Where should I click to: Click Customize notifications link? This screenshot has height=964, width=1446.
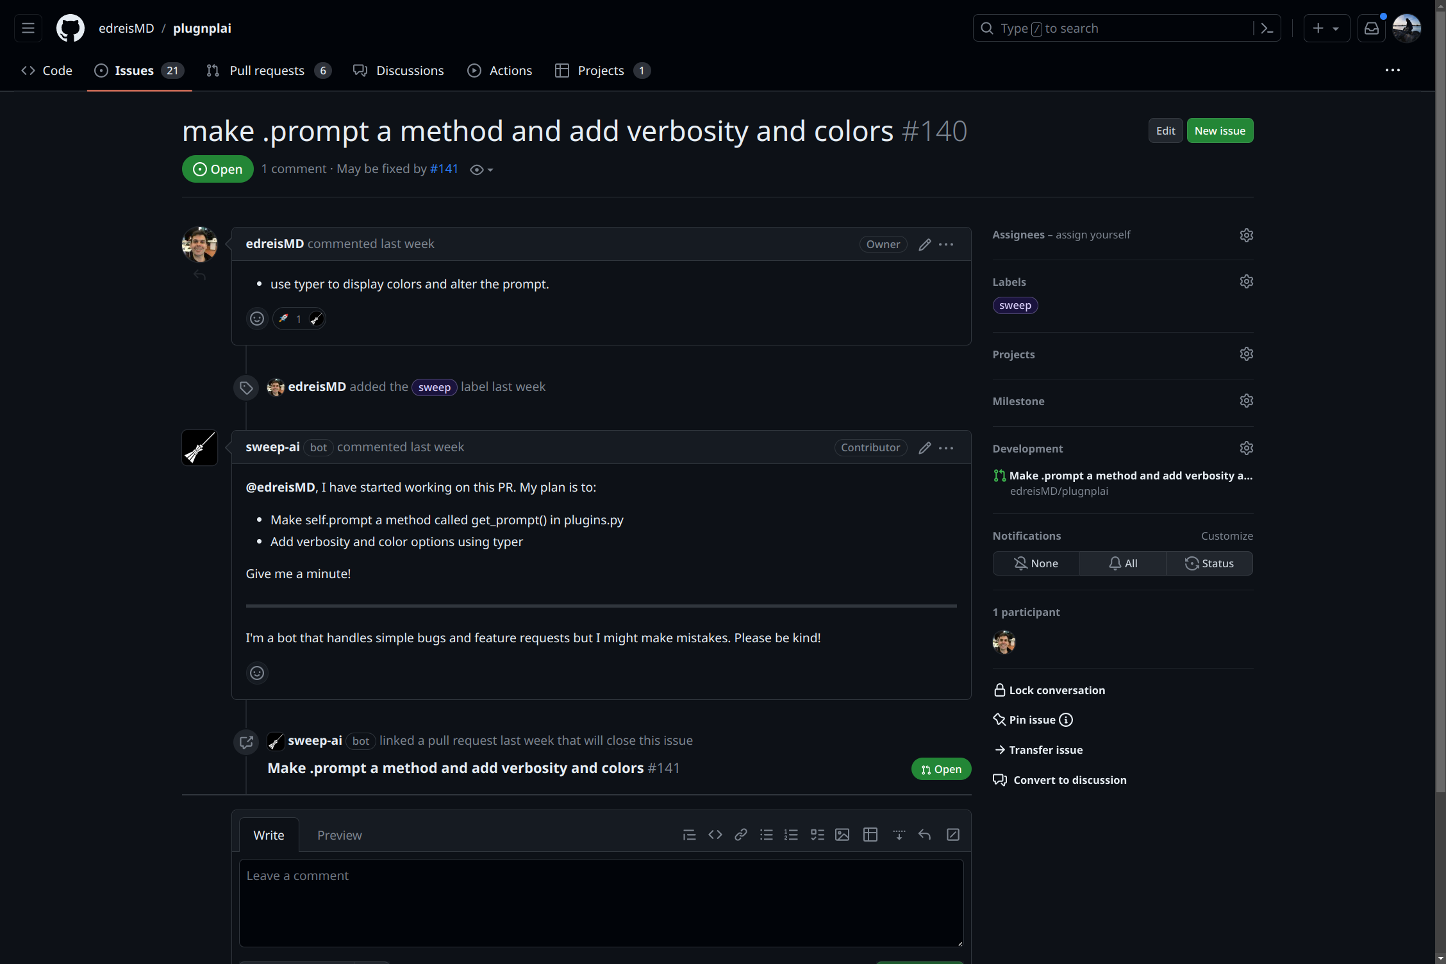pos(1227,536)
